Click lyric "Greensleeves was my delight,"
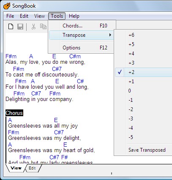Screen dimensions: 172x180 (x=44, y=138)
